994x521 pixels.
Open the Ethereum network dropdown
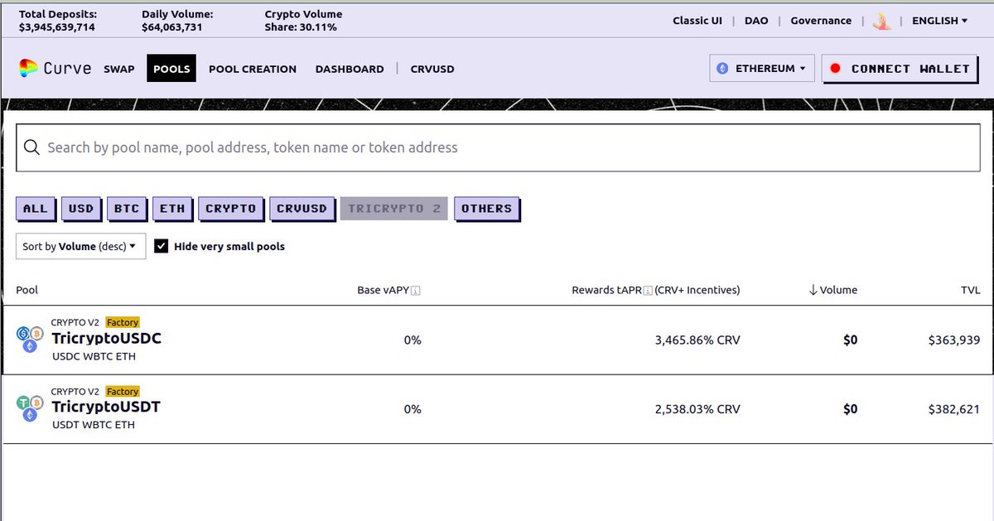762,69
